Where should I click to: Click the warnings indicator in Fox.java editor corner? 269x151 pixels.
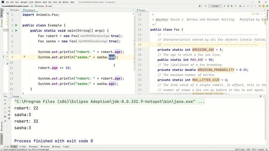(x=256, y=14)
